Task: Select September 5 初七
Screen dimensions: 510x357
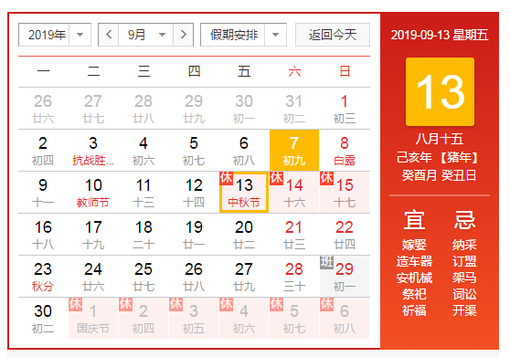Action: 194,151
